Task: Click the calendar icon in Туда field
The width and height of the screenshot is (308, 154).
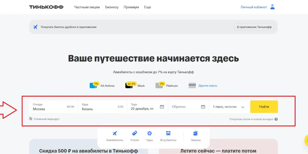Action: point(162,107)
